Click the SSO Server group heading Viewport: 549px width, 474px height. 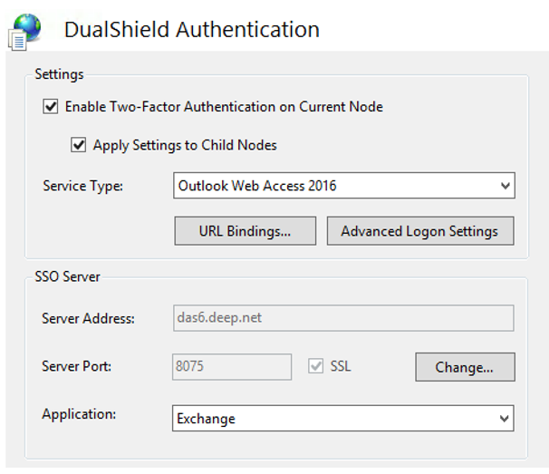[x=68, y=275]
